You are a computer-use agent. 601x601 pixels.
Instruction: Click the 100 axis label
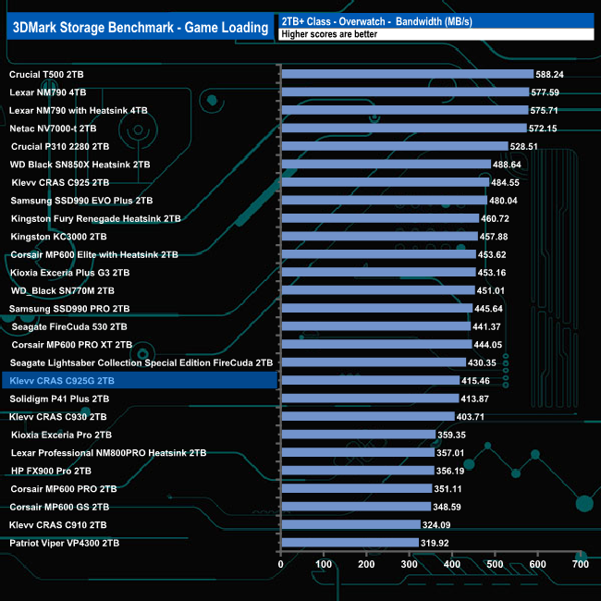tap(324, 564)
